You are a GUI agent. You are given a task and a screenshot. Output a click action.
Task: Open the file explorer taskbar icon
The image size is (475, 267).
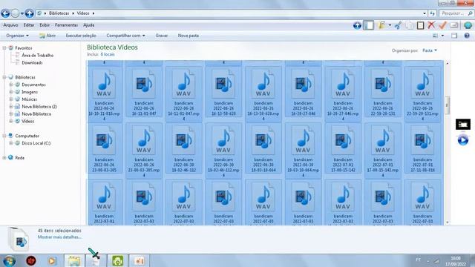[x=74, y=260]
